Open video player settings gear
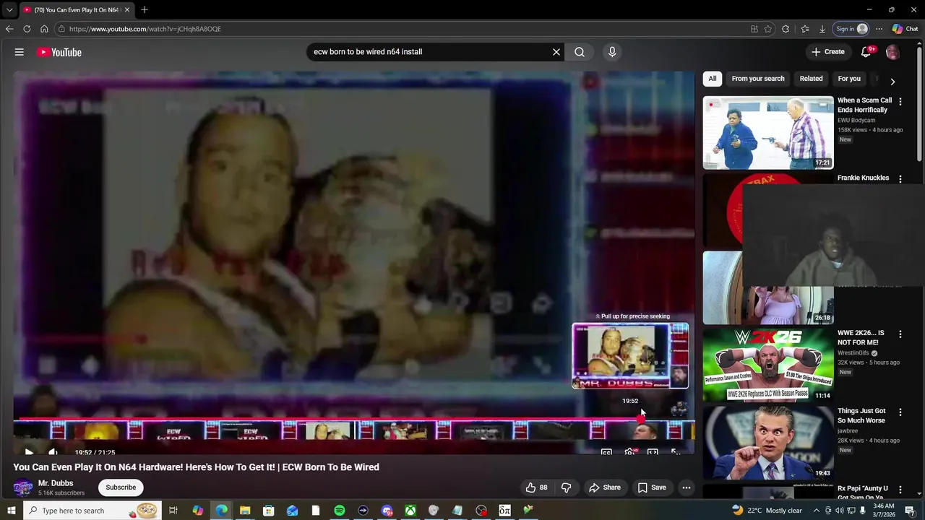Viewport: 925px width, 520px height. pos(629,452)
